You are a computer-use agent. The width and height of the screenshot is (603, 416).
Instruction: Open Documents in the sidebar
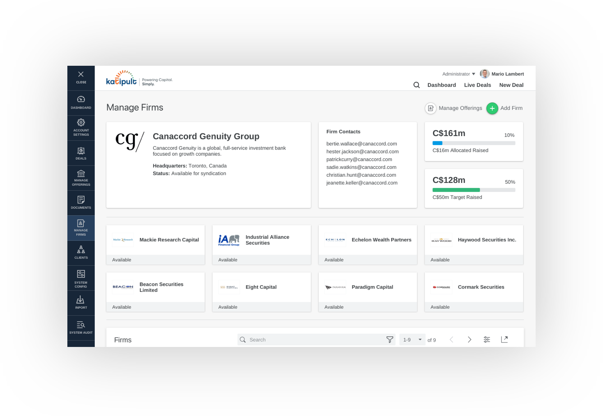[81, 203]
